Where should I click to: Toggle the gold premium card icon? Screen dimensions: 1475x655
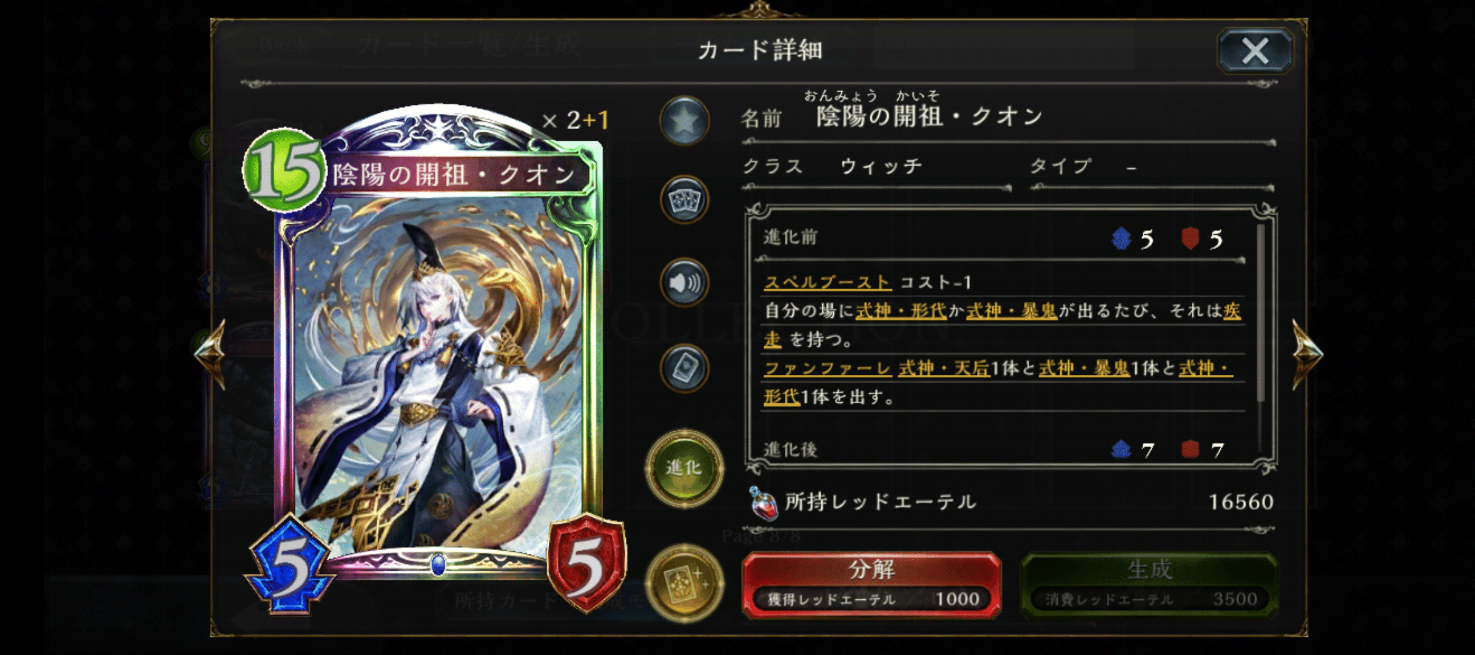[x=684, y=583]
